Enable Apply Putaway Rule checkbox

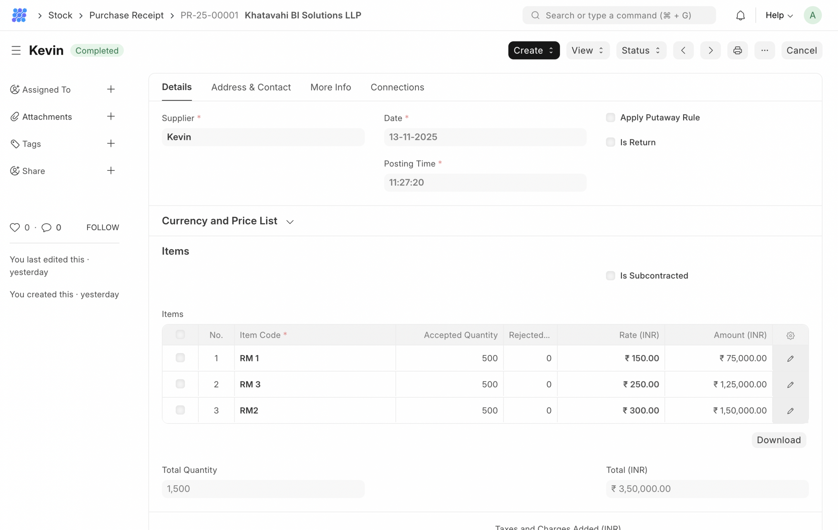pos(610,117)
